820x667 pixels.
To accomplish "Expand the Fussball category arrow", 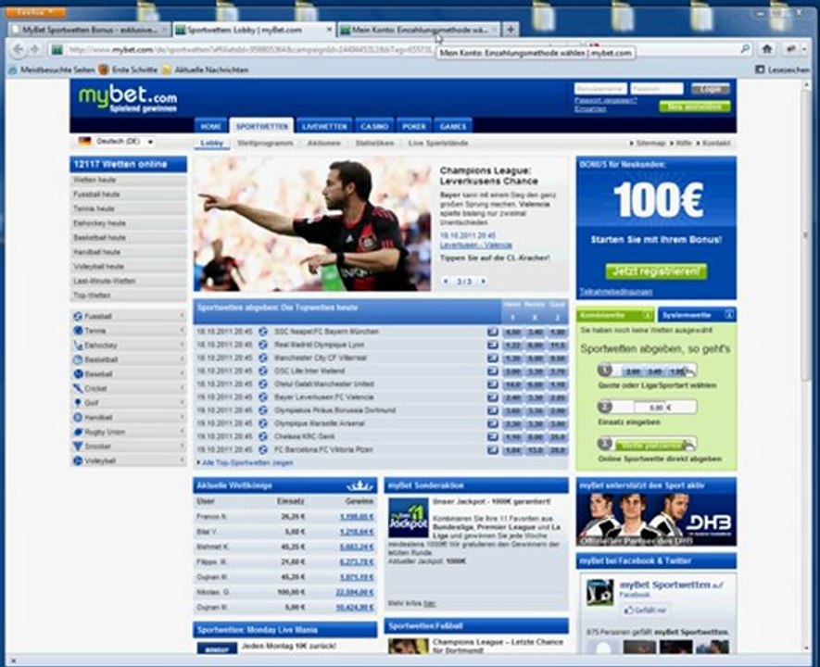I will pyautogui.click(x=182, y=316).
